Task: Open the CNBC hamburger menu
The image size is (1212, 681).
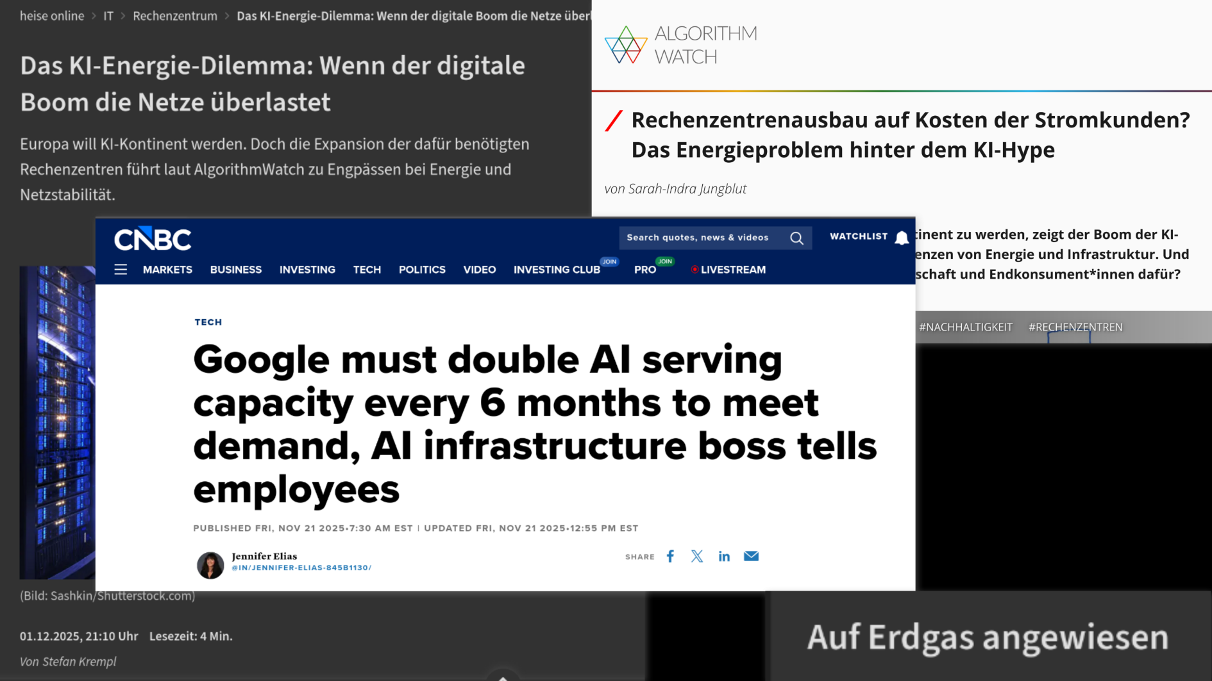Action: pyautogui.click(x=121, y=270)
